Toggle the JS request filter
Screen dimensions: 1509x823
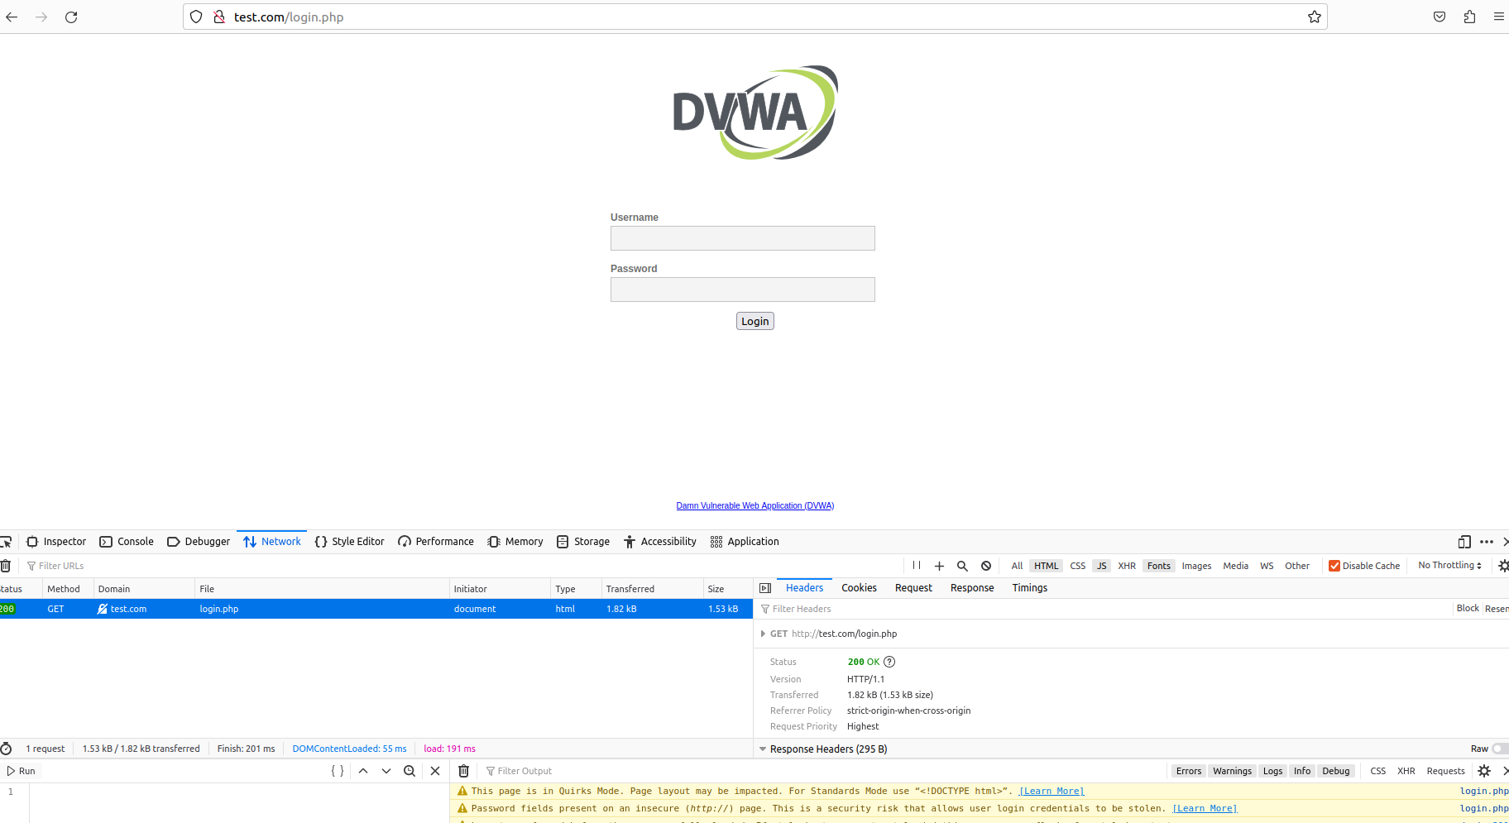[x=1102, y=566]
